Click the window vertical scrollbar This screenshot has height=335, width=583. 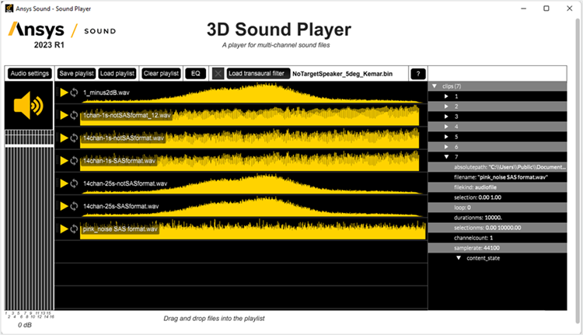tap(578, 171)
